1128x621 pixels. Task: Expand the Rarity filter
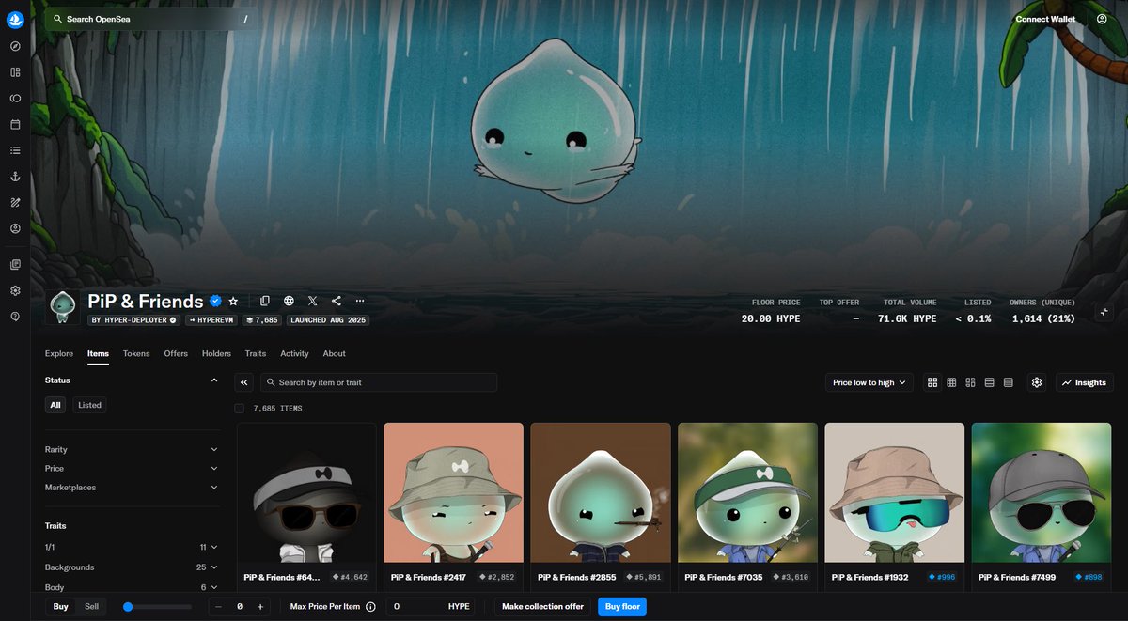(x=132, y=449)
